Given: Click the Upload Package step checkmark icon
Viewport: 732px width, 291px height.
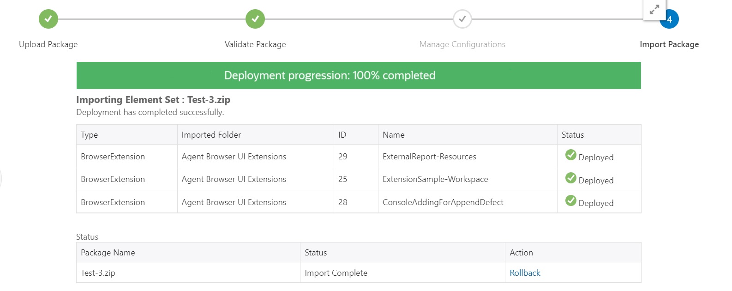Looking at the screenshot, I should coord(48,19).
